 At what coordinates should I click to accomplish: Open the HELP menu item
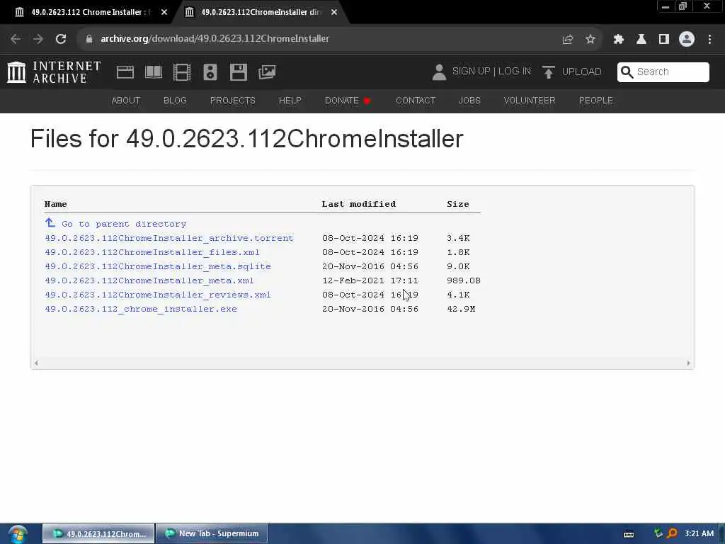tap(290, 101)
